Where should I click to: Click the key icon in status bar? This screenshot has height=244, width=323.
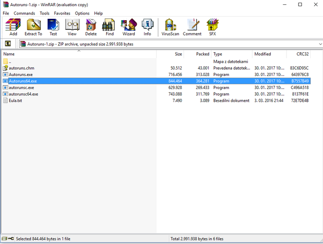click(11, 238)
